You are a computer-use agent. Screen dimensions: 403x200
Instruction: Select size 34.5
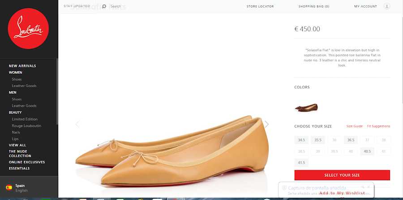point(301,140)
